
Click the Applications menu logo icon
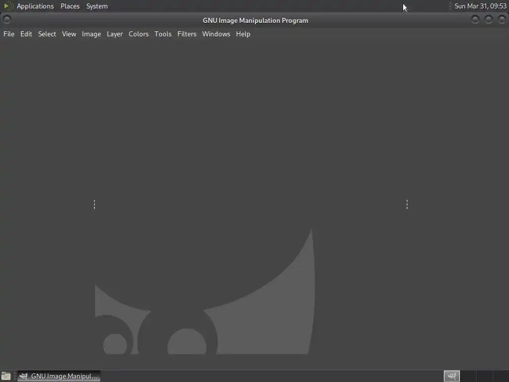(8, 6)
